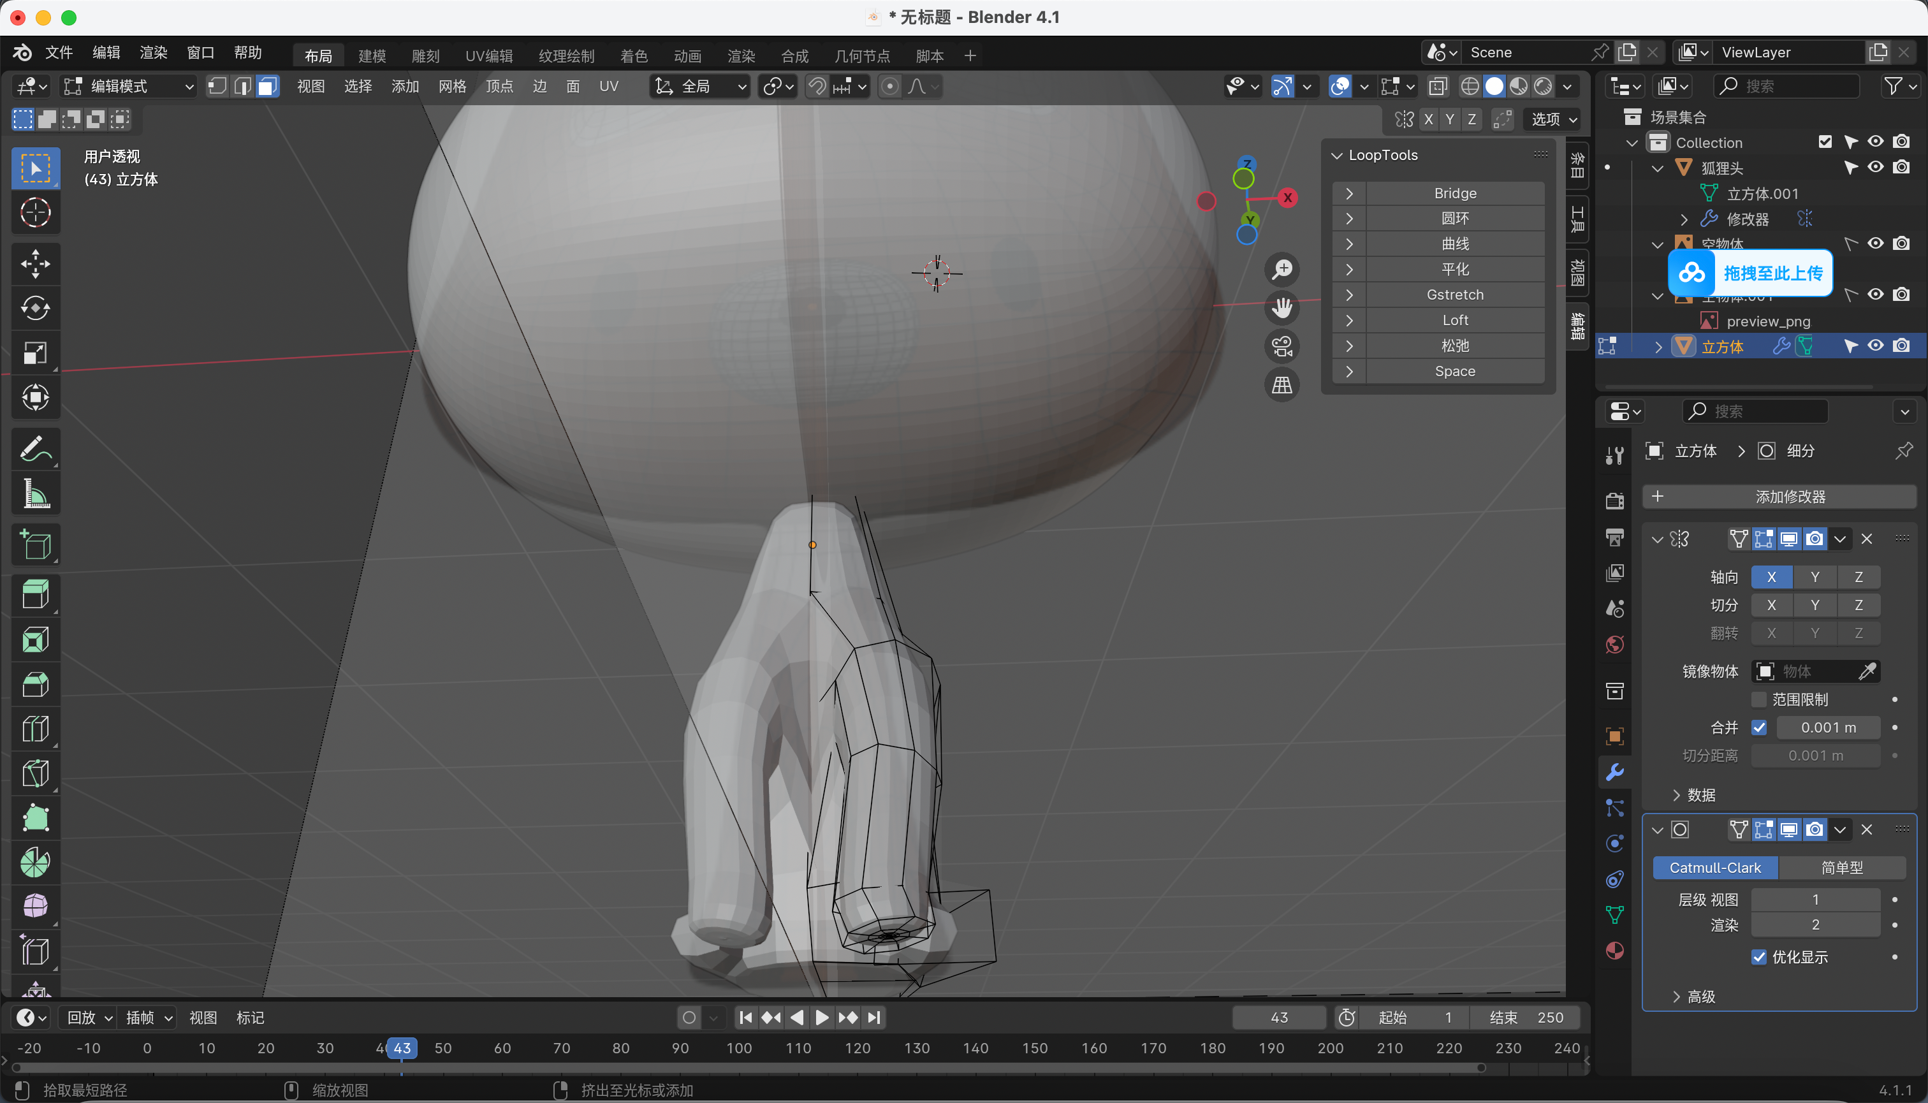This screenshot has height=1103, width=1928.
Task: Switch to face select mode
Action: tap(267, 86)
